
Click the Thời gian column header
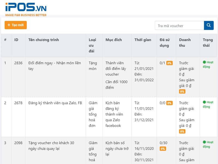pyautogui.click(x=143, y=40)
